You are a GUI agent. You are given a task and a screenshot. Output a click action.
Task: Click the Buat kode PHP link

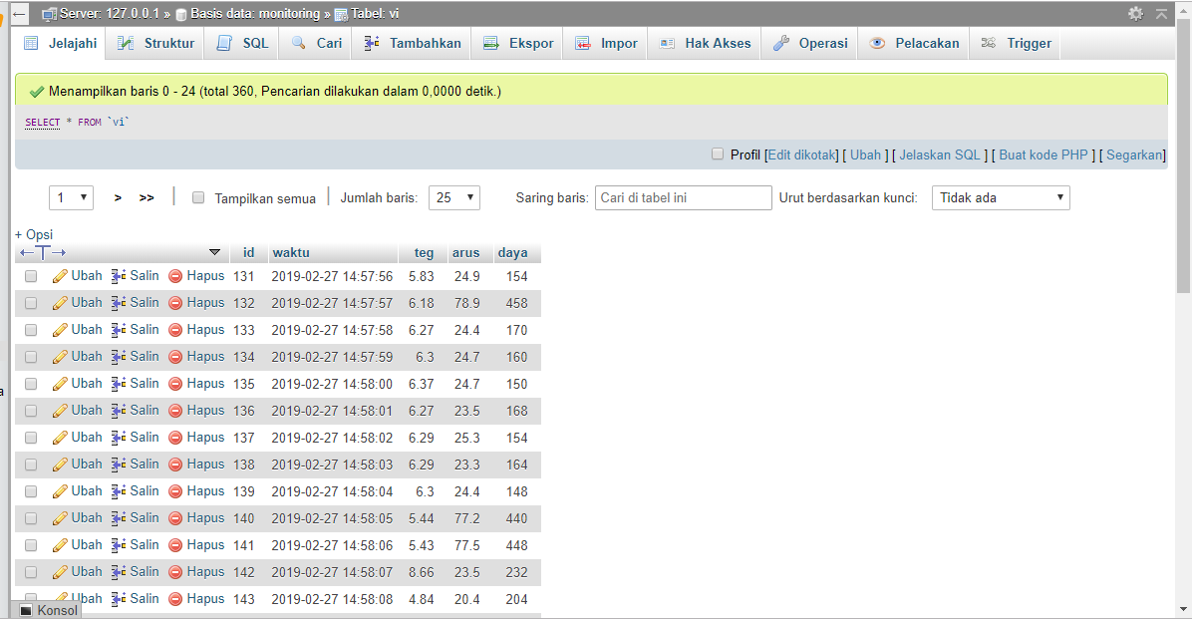click(x=1043, y=155)
